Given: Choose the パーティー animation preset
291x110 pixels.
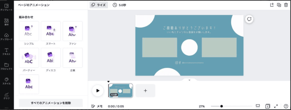Looking at the screenshot, I should (29, 58).
